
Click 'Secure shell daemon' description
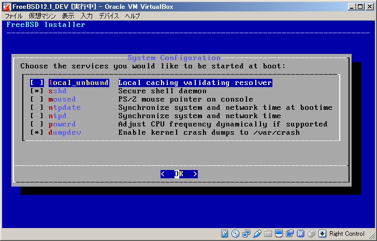(x=162, y=91)
